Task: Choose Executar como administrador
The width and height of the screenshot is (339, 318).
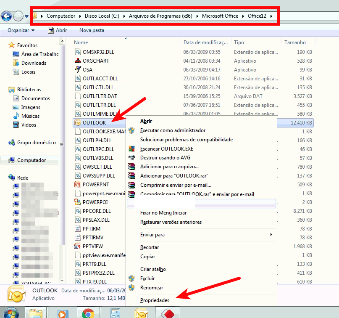Action: [173, 130]
